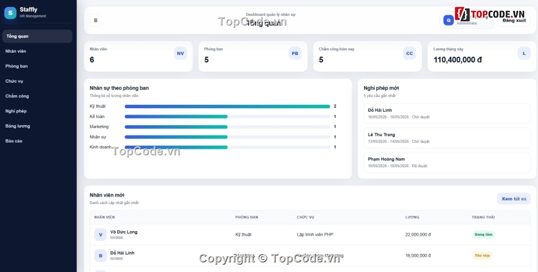
Task: Click the V avatar of Võ Đức Long
Action: tap(101, 235)
